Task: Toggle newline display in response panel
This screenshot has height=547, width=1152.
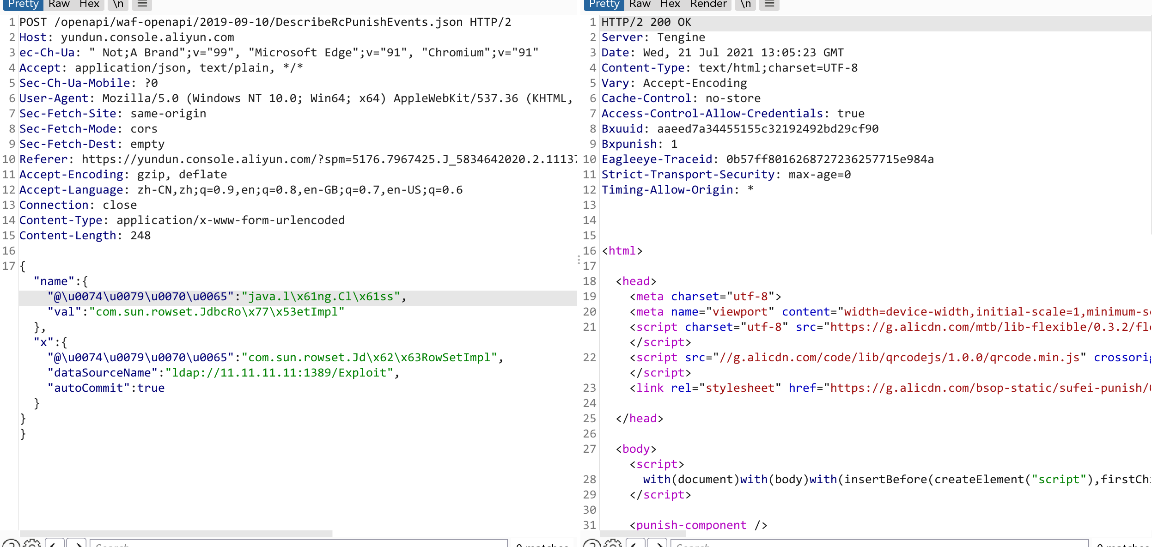Action: pyautogui.click(x=745, y=4)
